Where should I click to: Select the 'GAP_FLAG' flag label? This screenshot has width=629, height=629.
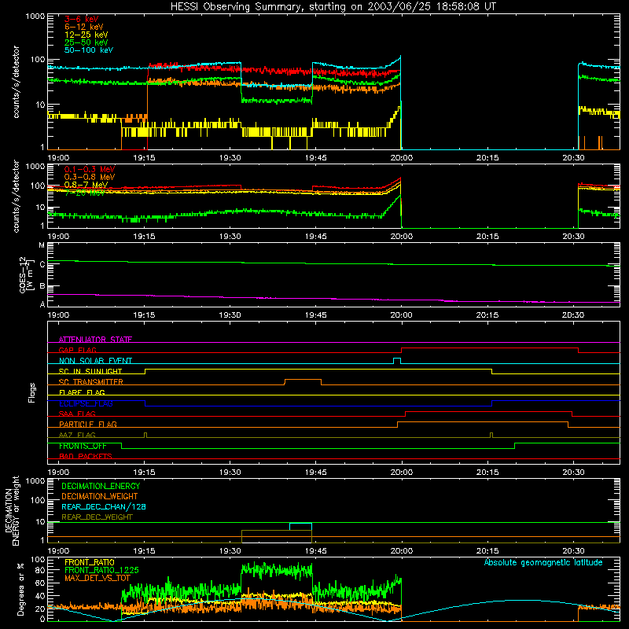click(x=77, y=350)
